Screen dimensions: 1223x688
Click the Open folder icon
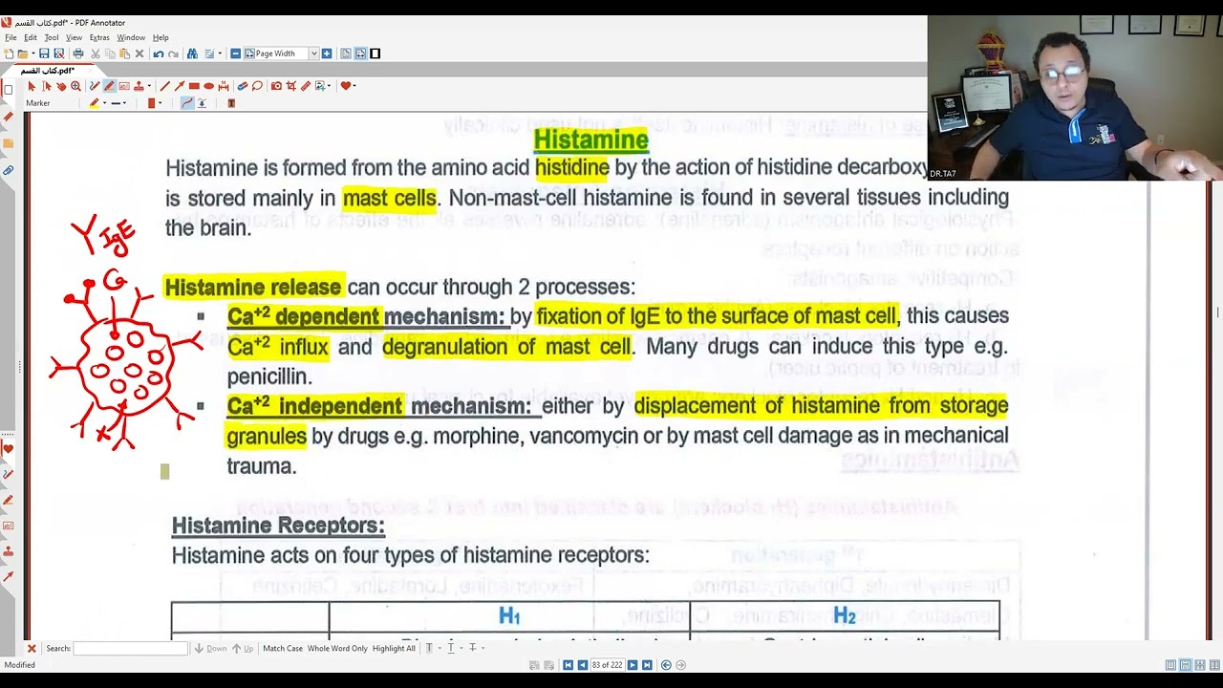pos(22,54)
